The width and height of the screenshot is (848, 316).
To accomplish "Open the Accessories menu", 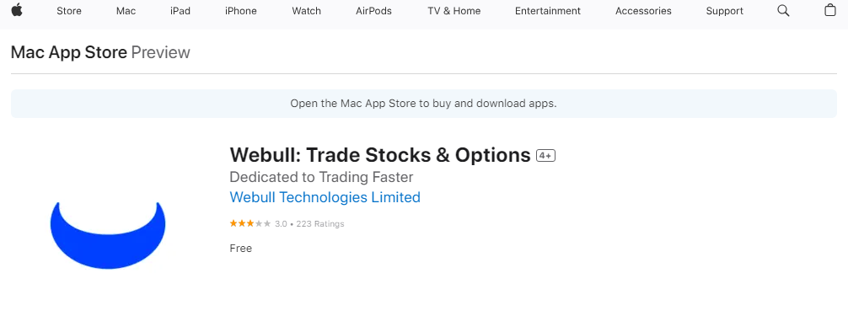I will coord(643,11).
